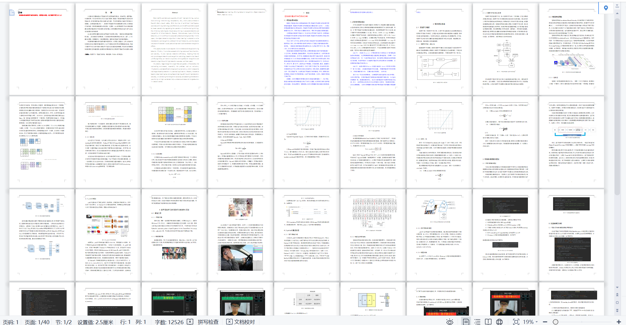Switch to outline view
This screenshot has height=325, width=626.
[x=477, y=322]
